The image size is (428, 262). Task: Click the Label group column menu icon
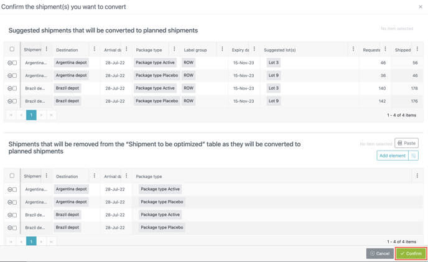pyautogui.click(x=222, y=49)
